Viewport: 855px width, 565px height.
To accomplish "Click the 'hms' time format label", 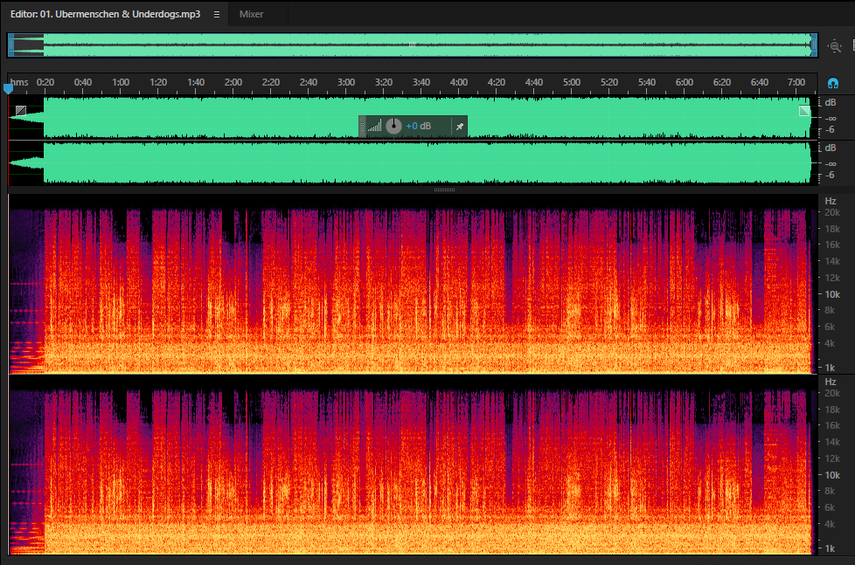I will 19,82.
